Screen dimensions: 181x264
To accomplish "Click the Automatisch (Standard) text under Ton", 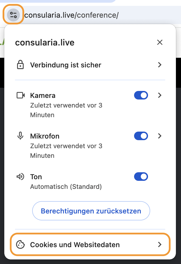I will [x=66, y=186].
